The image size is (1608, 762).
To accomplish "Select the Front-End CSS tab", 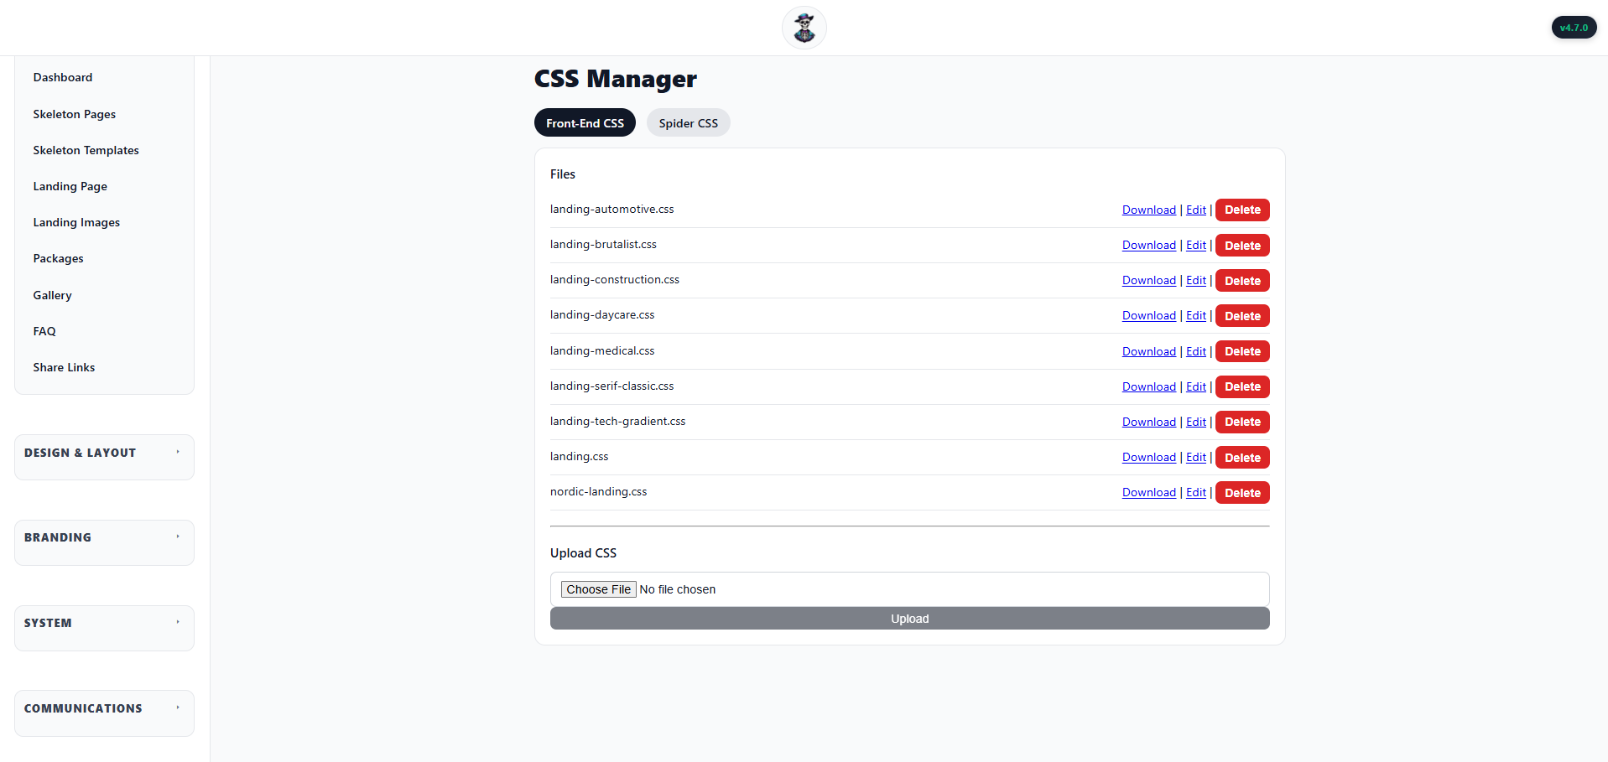I will tap(585, 123).
